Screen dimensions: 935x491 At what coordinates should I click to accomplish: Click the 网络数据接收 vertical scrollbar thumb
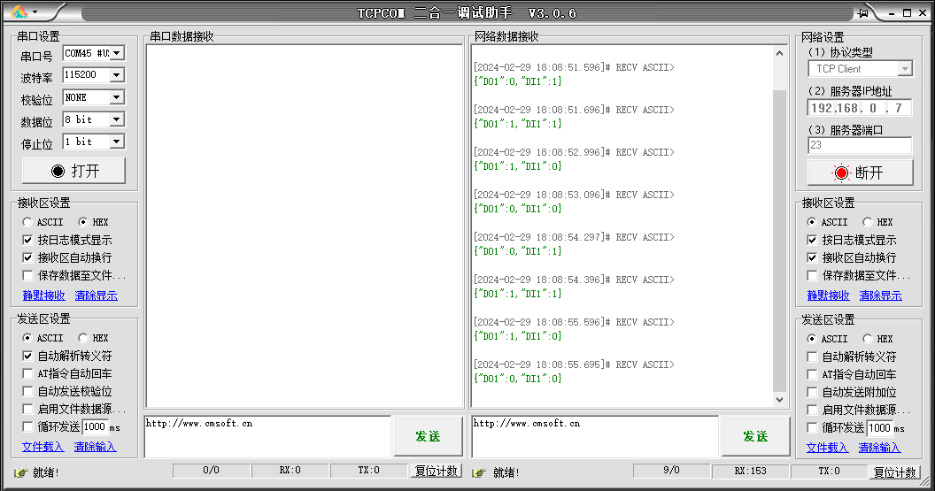point(779,242)
